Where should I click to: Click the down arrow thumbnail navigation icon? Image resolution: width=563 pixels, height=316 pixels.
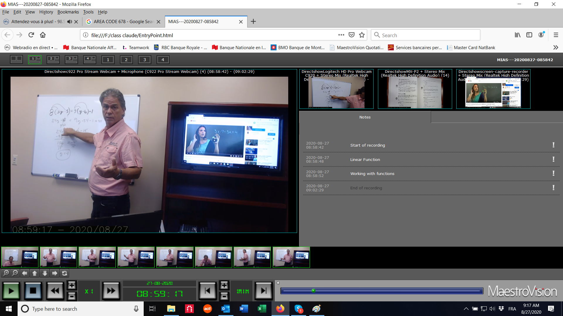coord(45,273)
